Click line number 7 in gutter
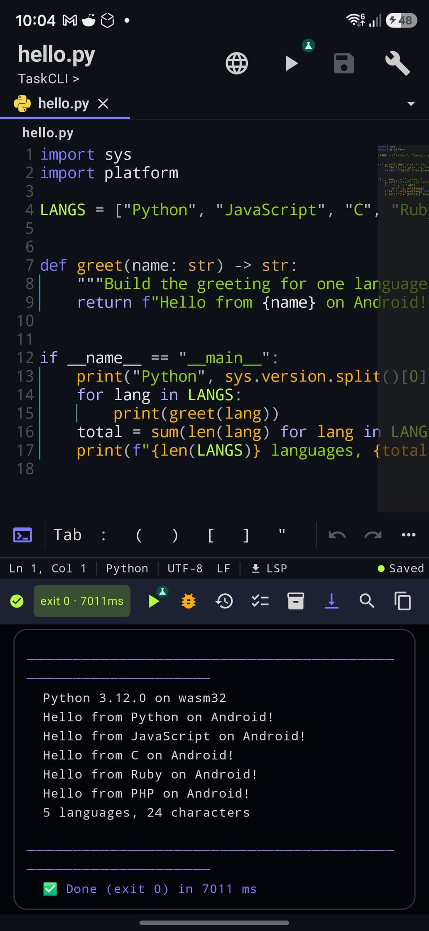The width and height of the screenshot is (429, 931). tap(29, 265)
